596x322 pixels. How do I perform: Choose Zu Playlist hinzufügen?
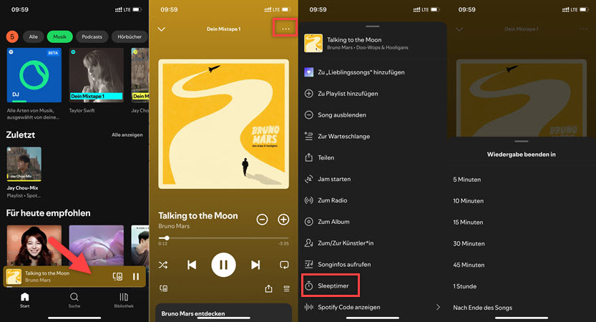tap(348, 94)
